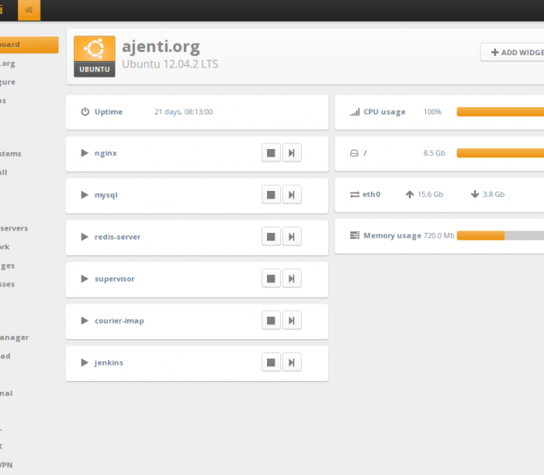Stop the supervisor service

click(x=271, y=278)
